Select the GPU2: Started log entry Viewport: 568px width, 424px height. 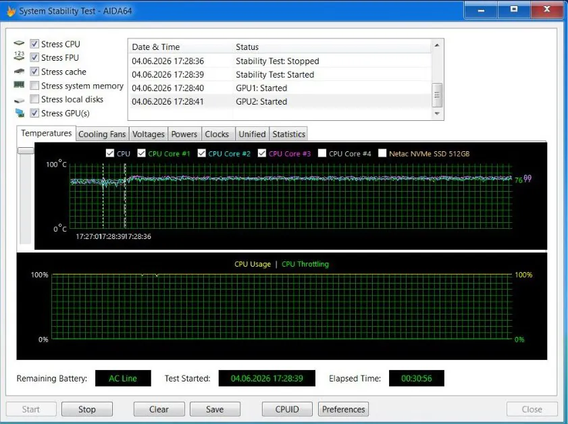click(x=280, y=101)
